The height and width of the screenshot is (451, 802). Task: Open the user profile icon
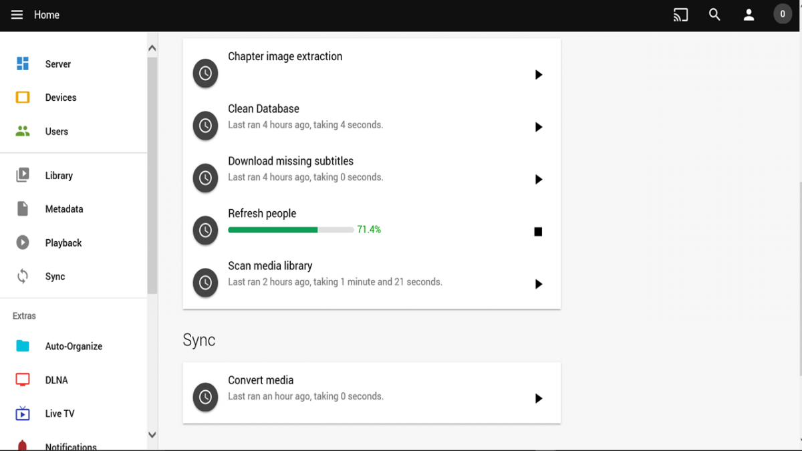(749, 15)
